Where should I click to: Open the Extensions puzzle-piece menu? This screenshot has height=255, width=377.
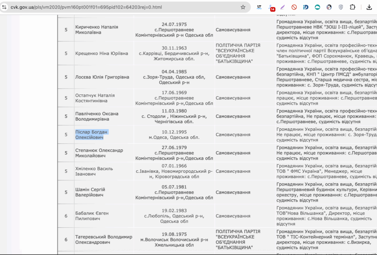(352, 7)
